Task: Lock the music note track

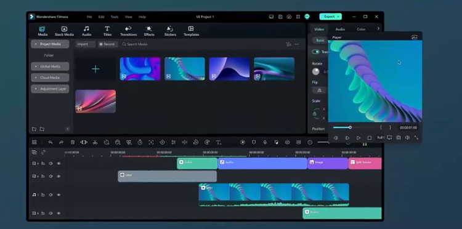Action: [43, 195]
